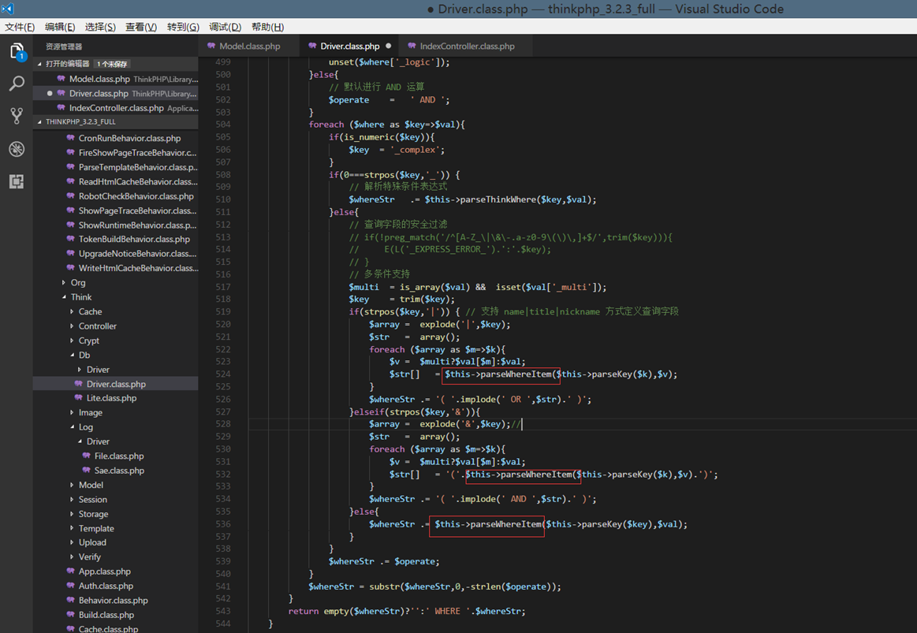
Task: Open ShowPageTraceBehavior file
Action: click(116, 210)
